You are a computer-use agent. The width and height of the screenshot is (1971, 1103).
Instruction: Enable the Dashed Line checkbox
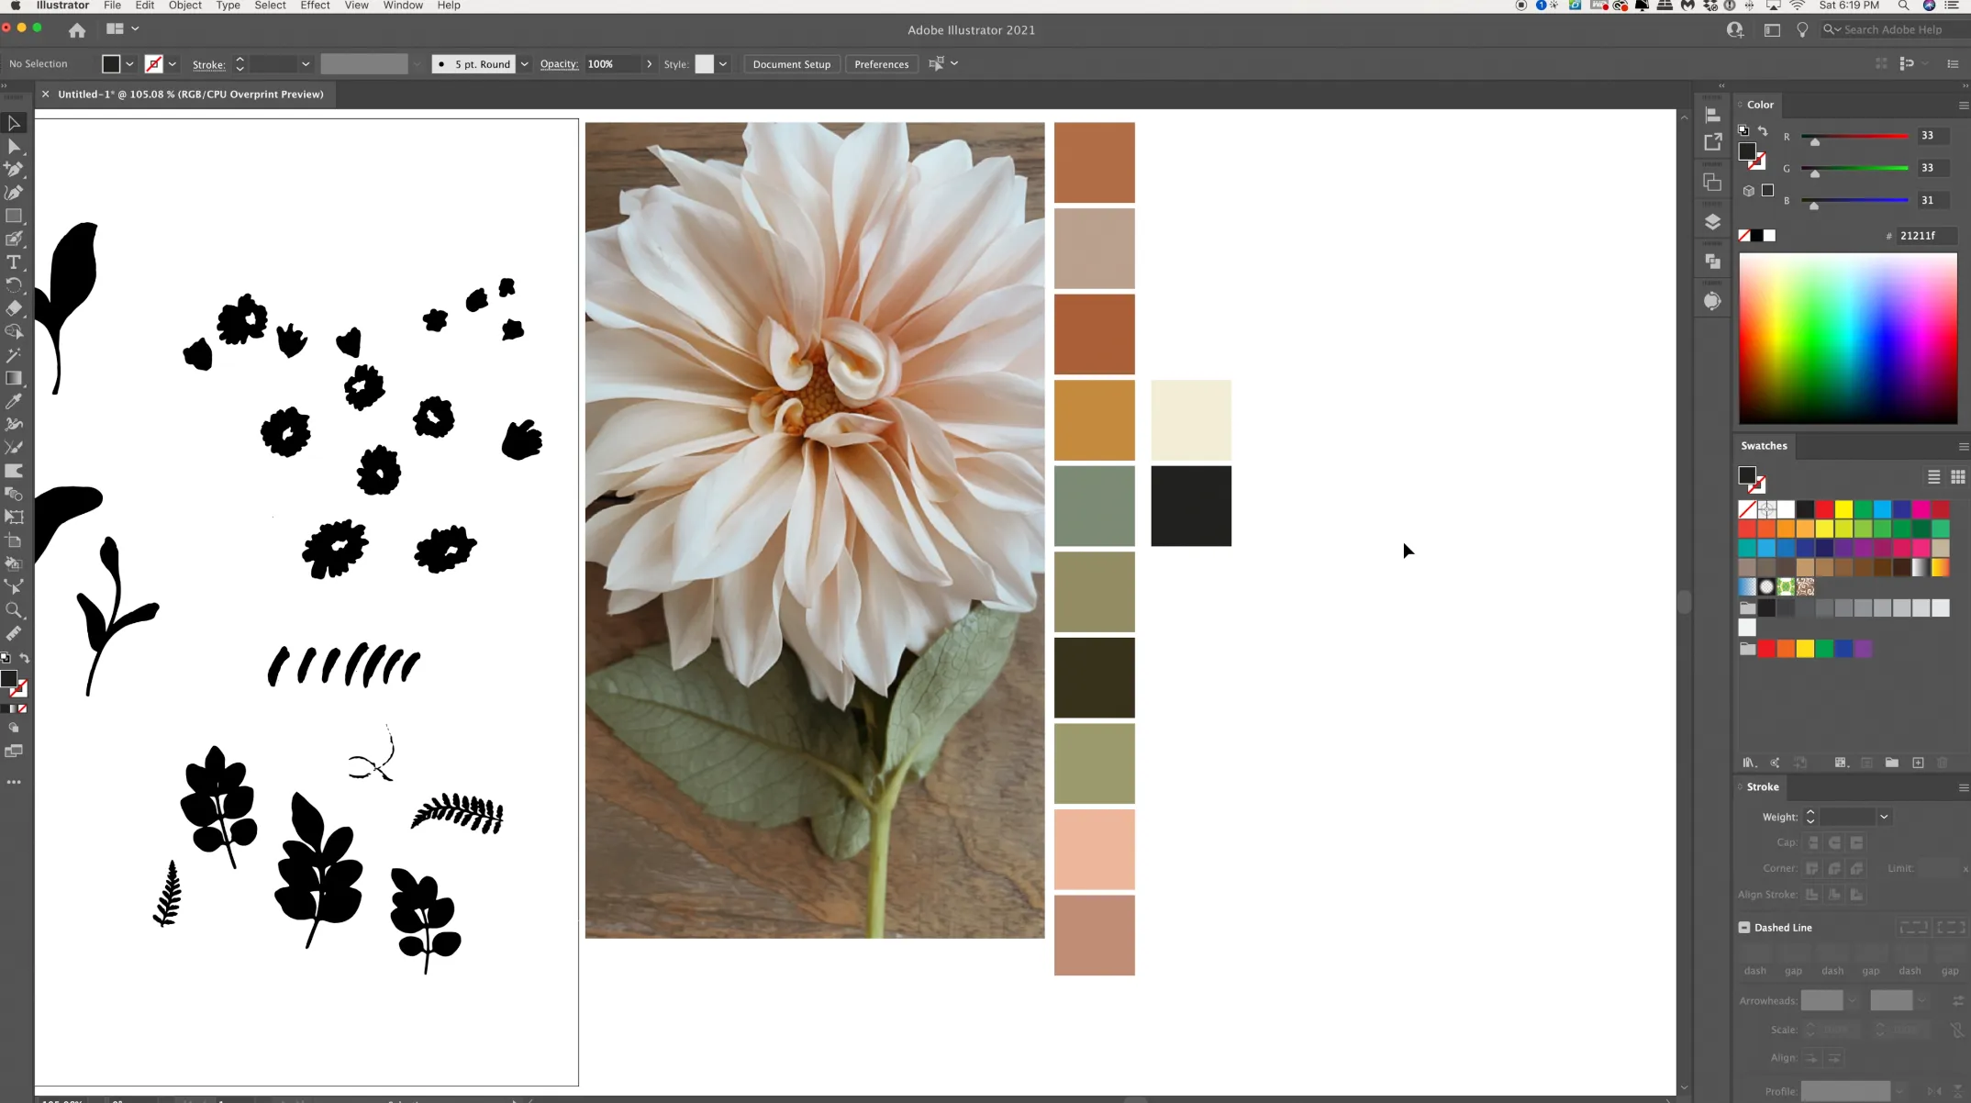(x=1744, y=928)
